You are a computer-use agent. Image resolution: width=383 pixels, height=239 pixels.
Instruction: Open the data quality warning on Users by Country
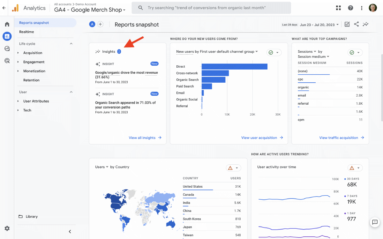tap(230, 168)
